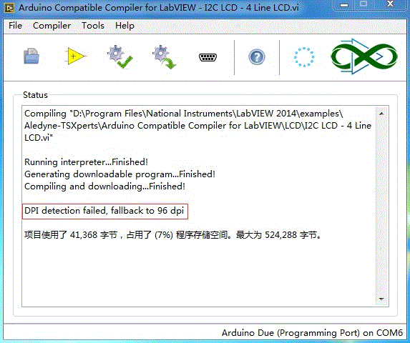Click the blue Help question mark icon
This screenshot has height=343, width=410.
tap(256, 57)
